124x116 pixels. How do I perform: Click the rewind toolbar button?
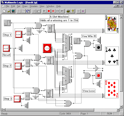click(58, 11)
